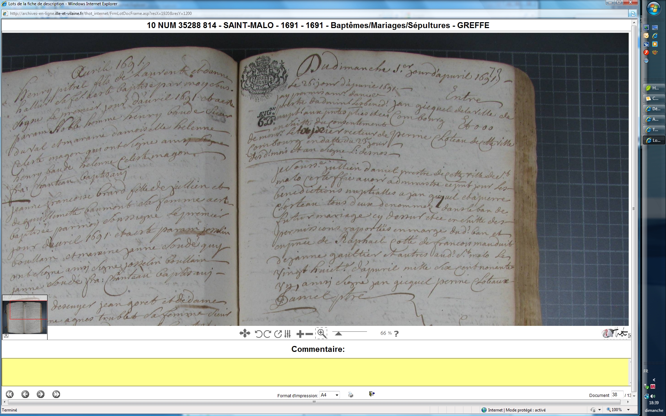Zoom in with plus icon
Image resolution: width=666 pixels, height=416 pixels.
(300, 334)
